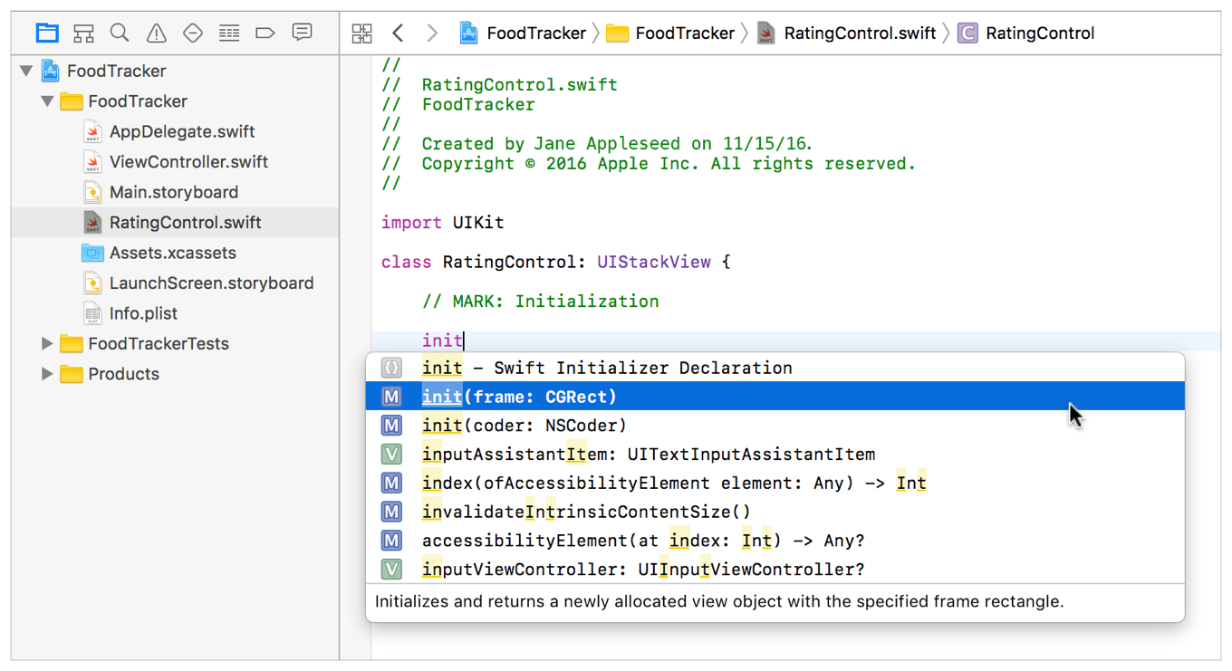Choose init Swift Initializer Declaration completion
Viewport: 1232px width, 671px height.
pos(775,368)
